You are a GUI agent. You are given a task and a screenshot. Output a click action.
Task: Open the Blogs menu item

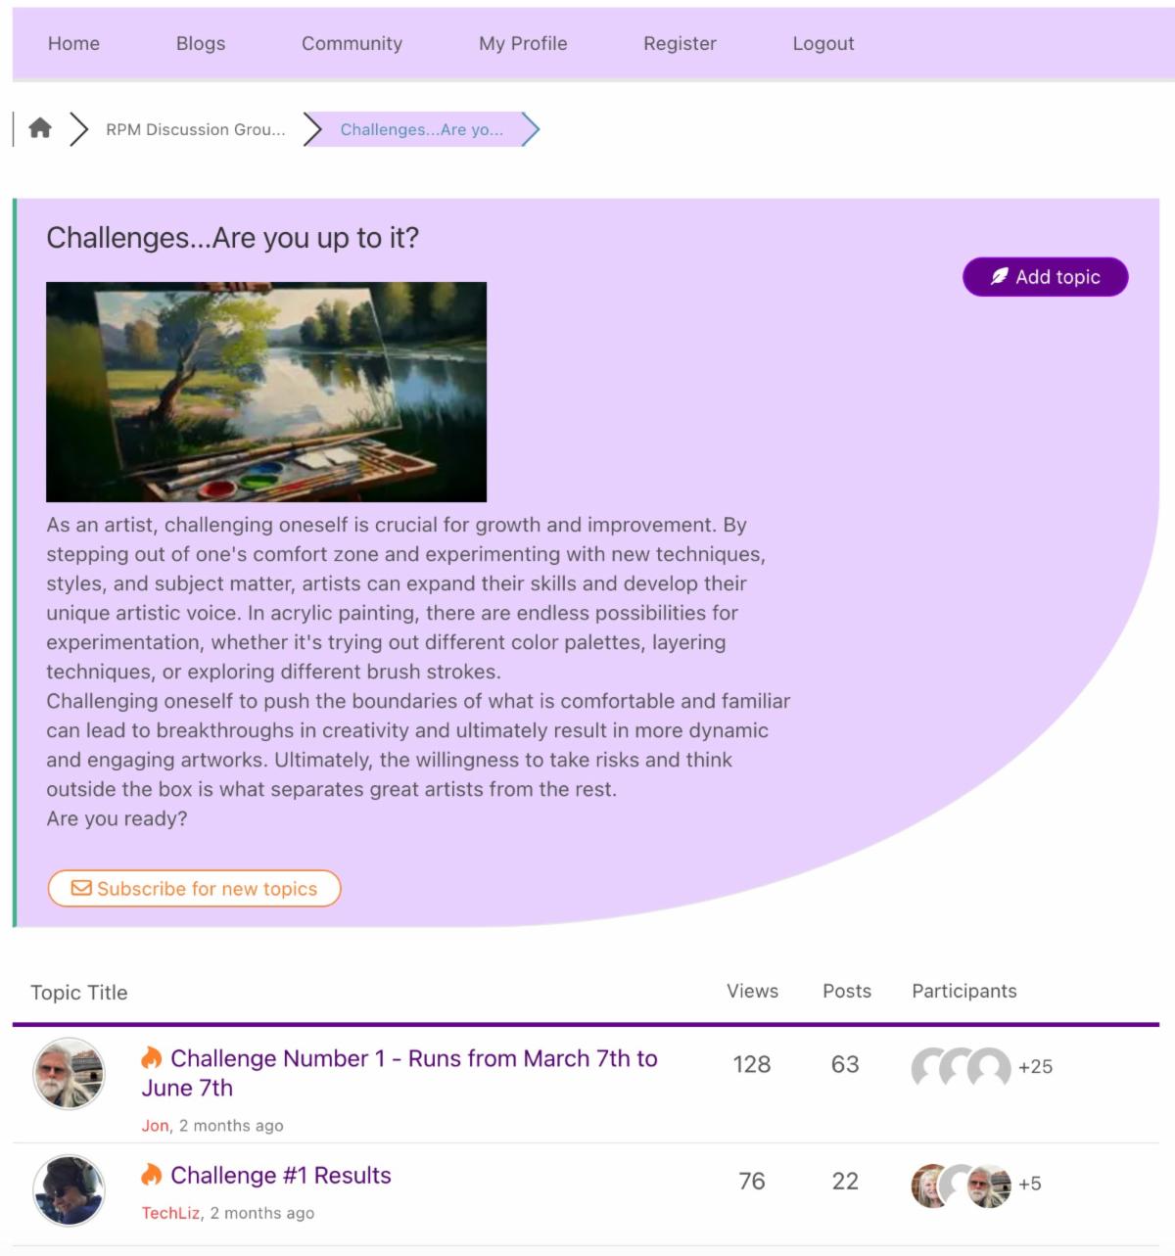(201, 43)
